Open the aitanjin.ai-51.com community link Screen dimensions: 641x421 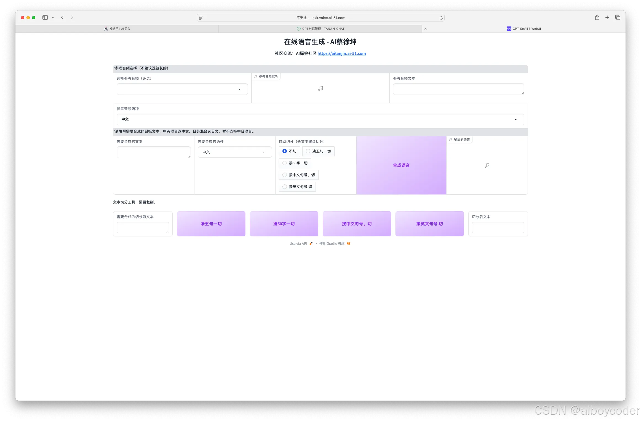pos(341,53)
